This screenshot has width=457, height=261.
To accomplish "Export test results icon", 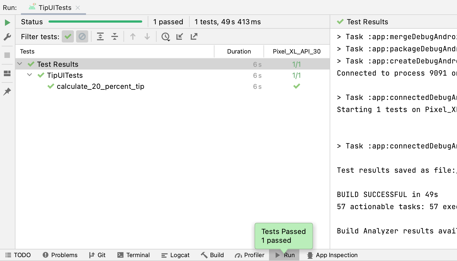I will (194, 36).
